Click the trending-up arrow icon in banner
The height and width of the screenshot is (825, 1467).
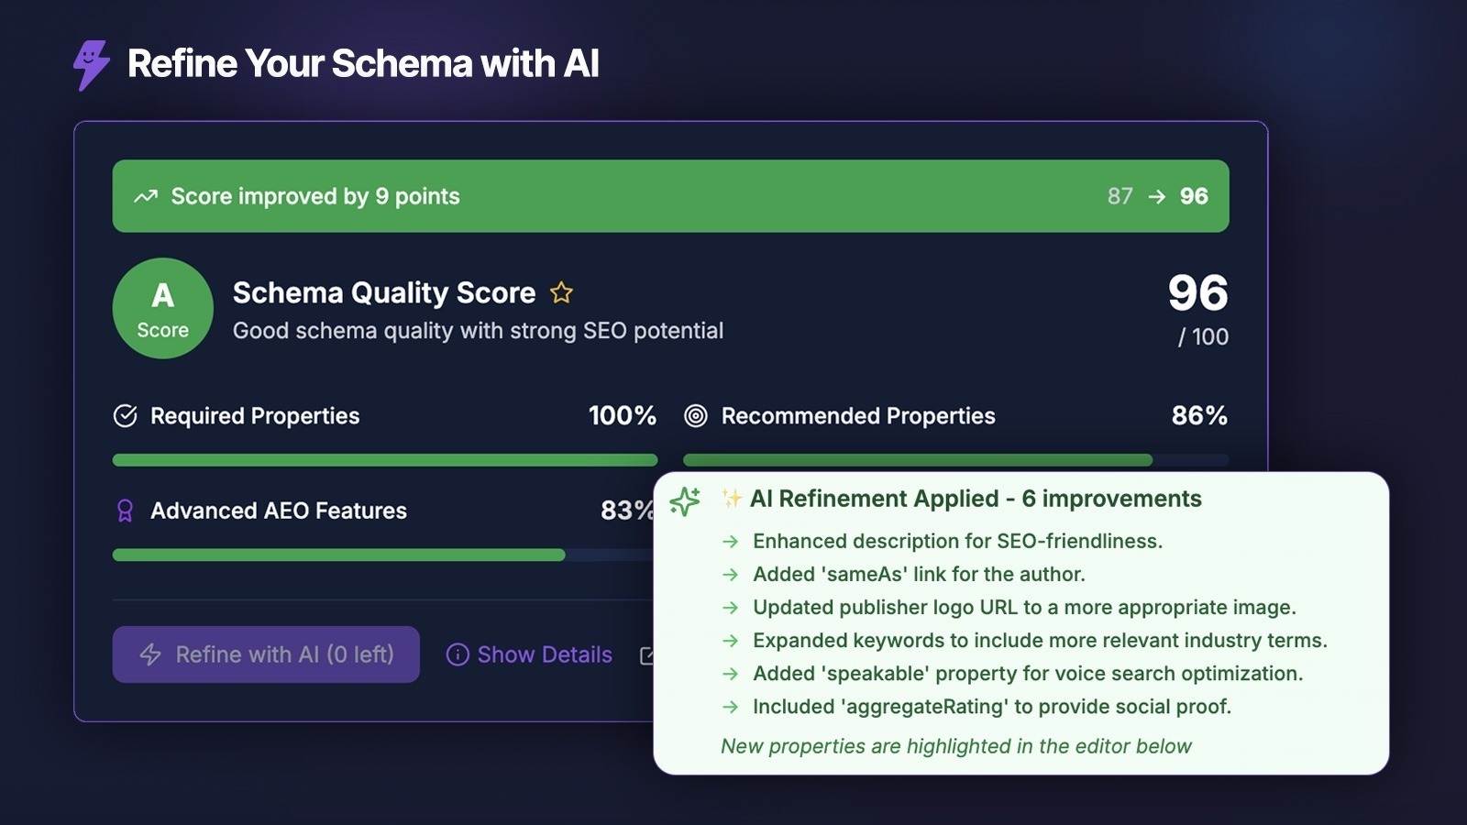tap(146, 196)
